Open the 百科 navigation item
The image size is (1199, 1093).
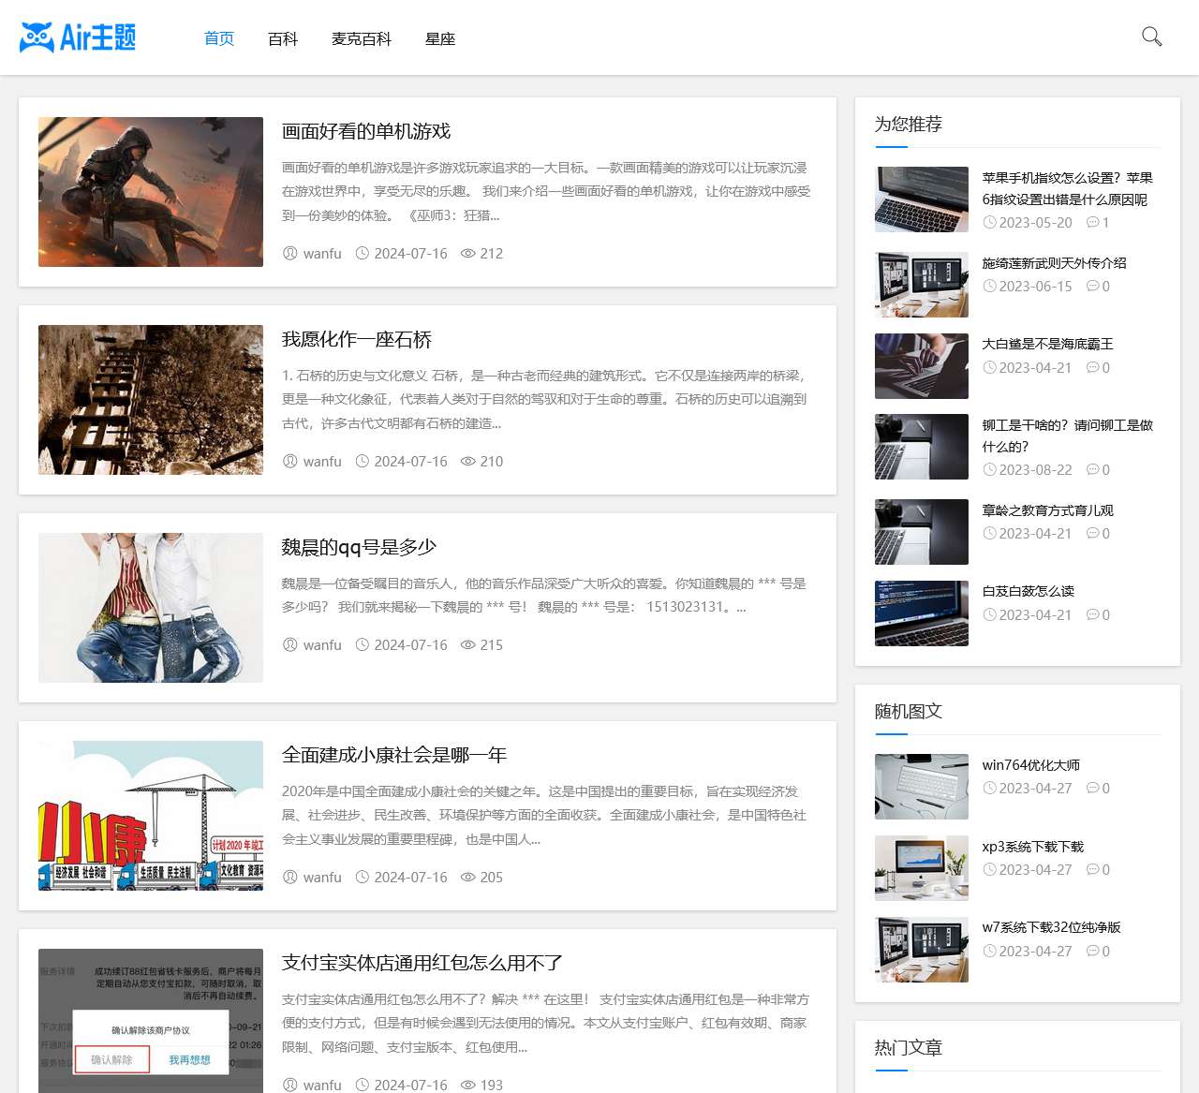pos(283,38)
